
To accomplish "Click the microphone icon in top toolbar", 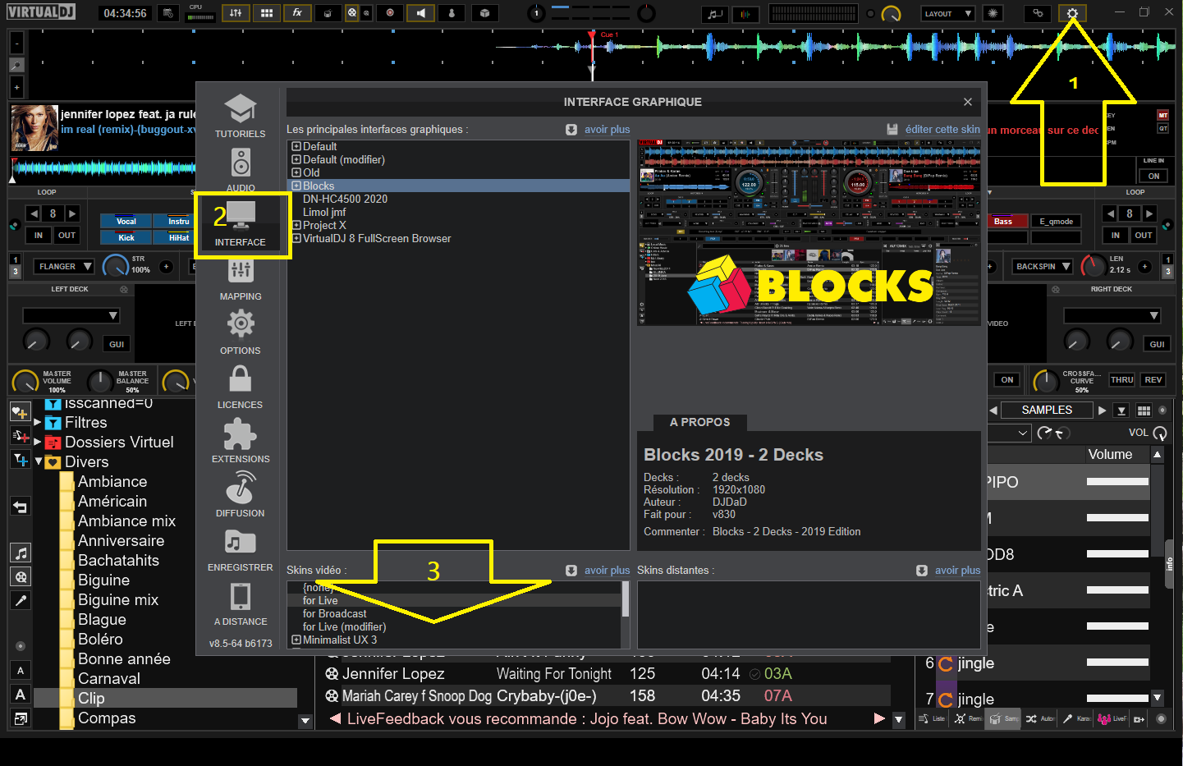I will point(452,13).
